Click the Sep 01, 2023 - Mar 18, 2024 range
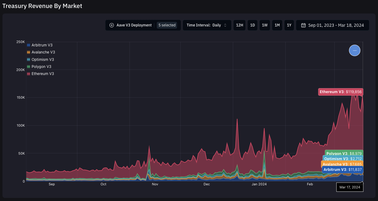 [335, 25]
